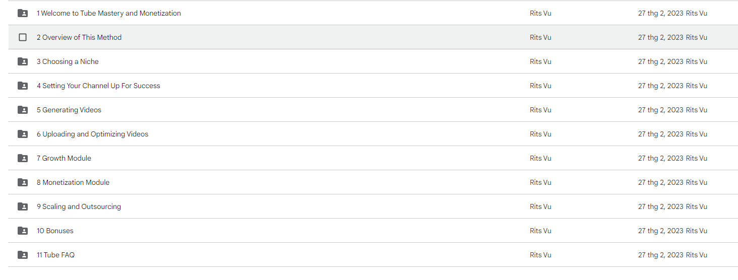Select the folder icon for Setting Your Channel Up
Screen dimensions: 738x280
click(23, 86)
